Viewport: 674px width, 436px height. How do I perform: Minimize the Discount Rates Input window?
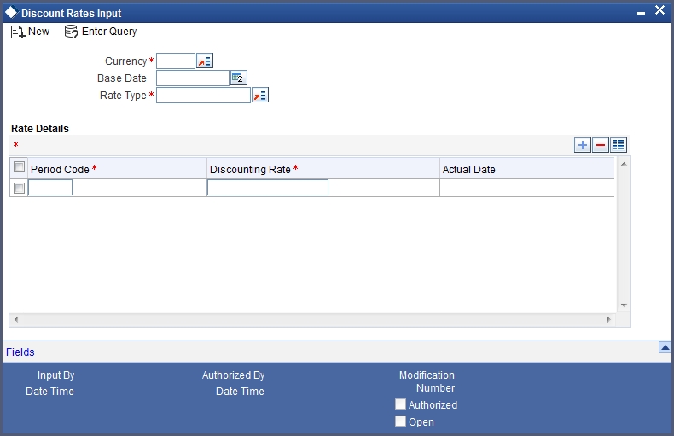click(x=641, y=13)
